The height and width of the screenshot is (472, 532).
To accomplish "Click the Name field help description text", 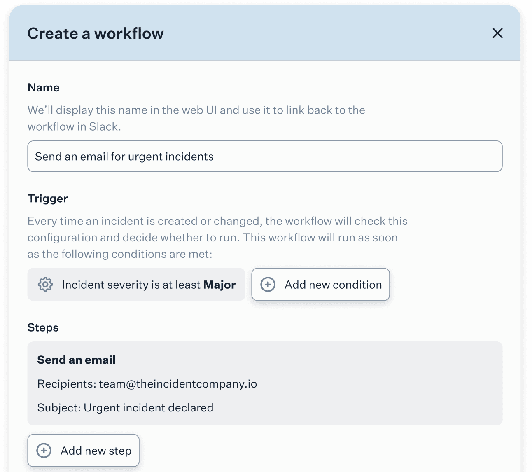I will [196, 118].
